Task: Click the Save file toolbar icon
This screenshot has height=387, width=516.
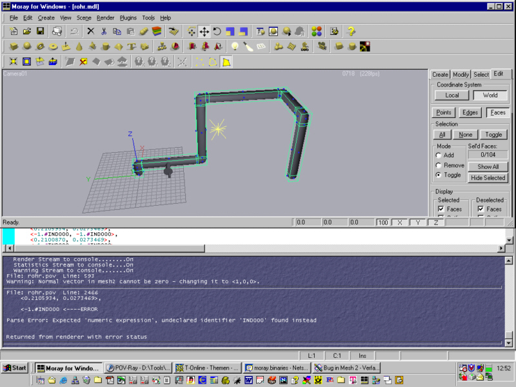Action: point(40,31)
